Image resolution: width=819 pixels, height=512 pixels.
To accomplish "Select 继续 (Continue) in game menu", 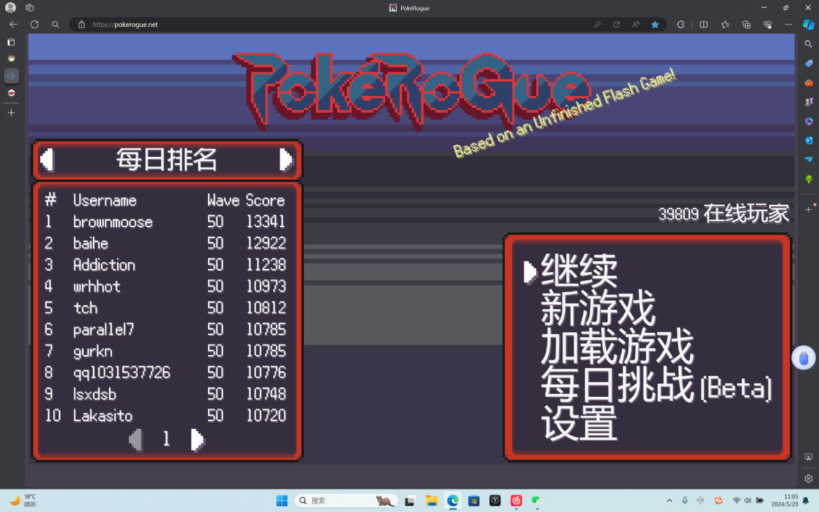I will click(x=579, y=271).
